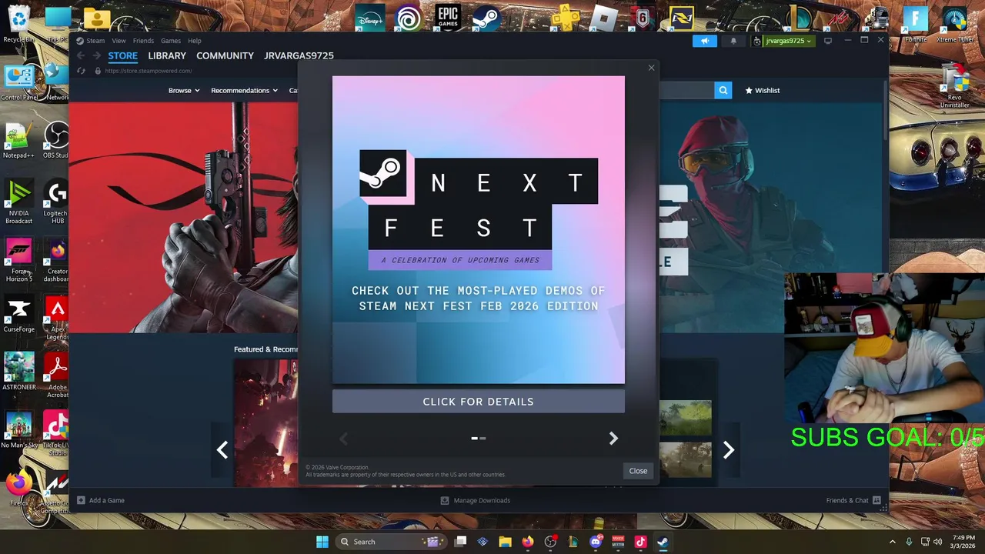This screenshot has width=985, height=554.
Task: Expand the Browse dropdown in store
Action: click(184, 90)
